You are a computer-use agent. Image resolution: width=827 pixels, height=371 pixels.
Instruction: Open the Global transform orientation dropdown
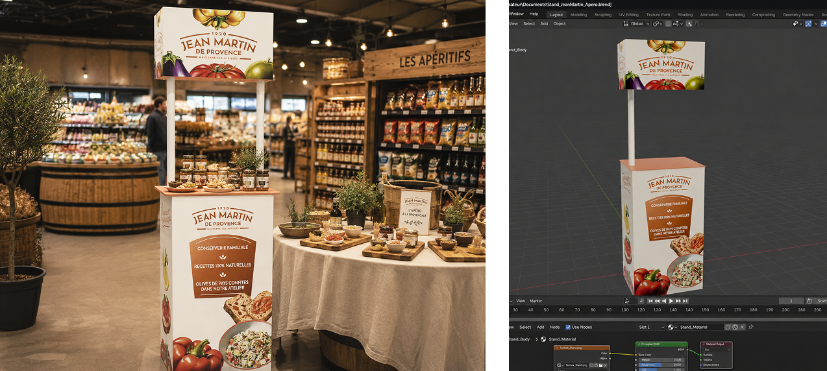636,23
